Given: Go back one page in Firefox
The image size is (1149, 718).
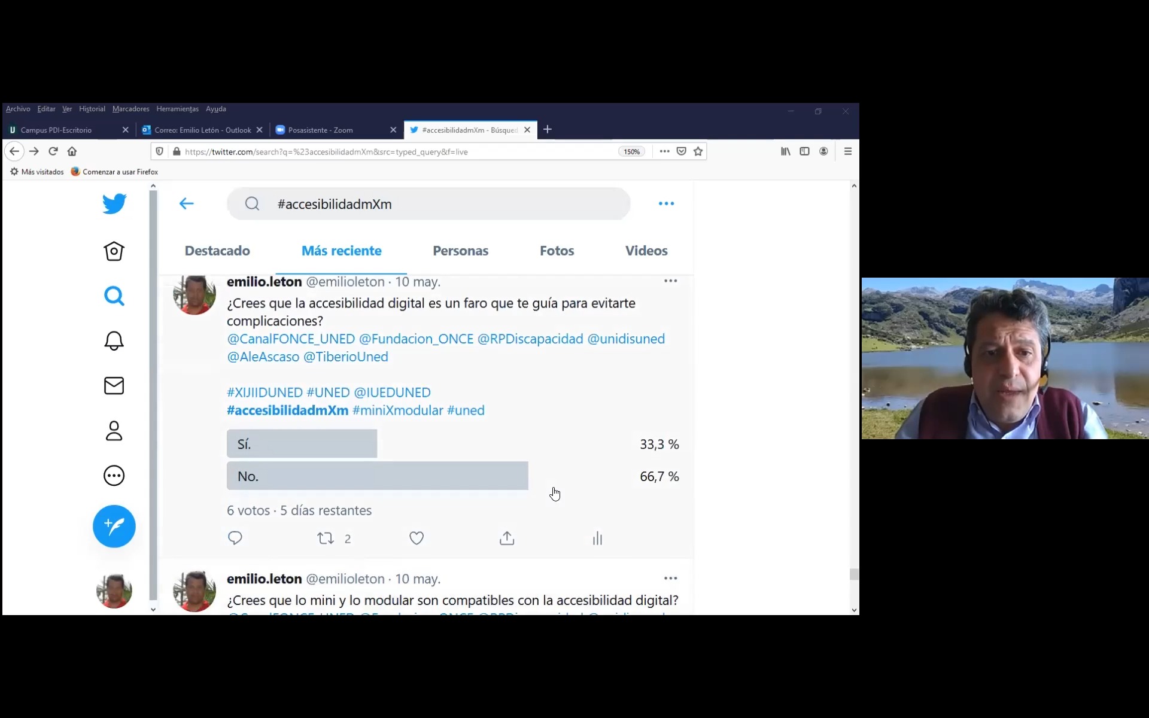Looking at the screenshot, I should tap(14, 151).
